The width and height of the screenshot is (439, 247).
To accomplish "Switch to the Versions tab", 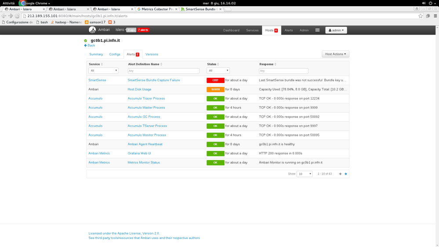I will coord(152,54).
